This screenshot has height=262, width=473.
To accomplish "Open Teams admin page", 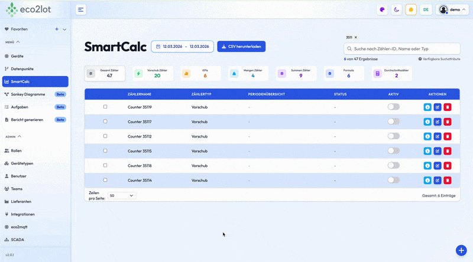I will tap(35, 189).
